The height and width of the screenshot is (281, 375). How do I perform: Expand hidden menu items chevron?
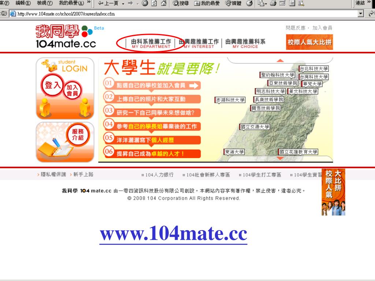pos(89,3)
